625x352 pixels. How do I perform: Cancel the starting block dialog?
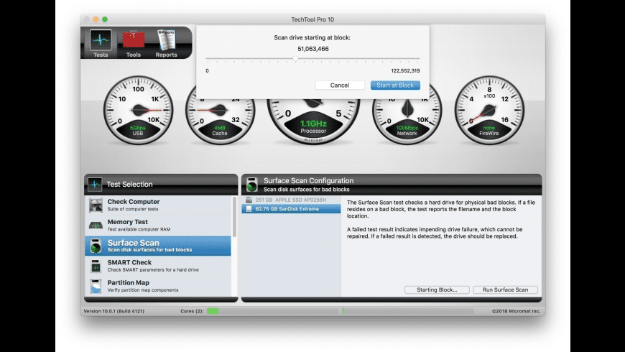coord(340,85)
